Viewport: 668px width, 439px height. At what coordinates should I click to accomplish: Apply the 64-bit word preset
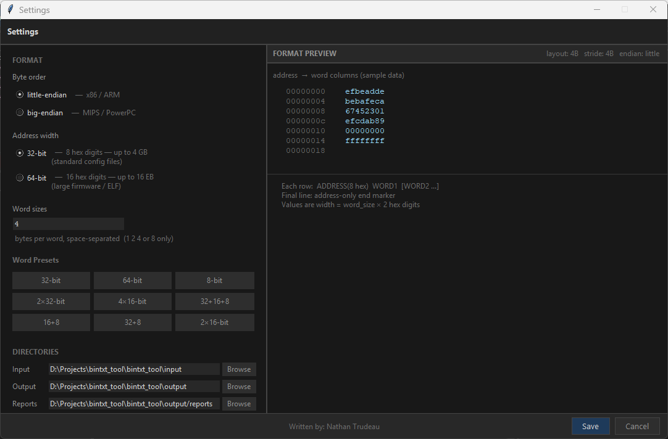pyautogui.click(x=133, y=281)
